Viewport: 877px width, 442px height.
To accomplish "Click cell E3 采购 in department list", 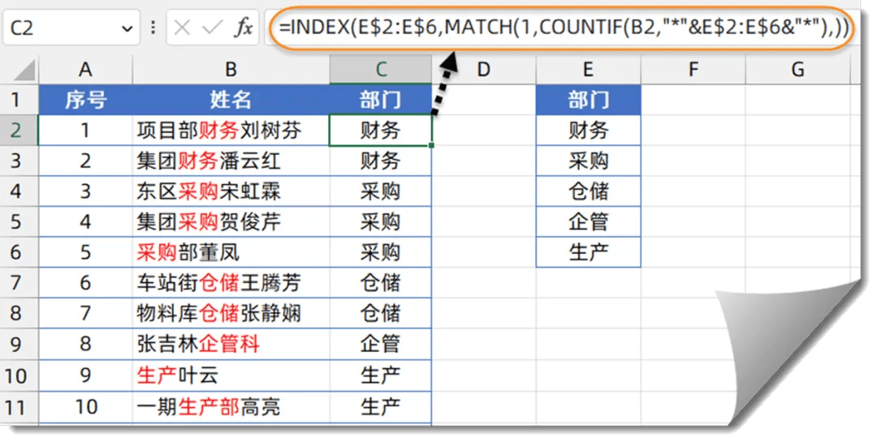I will 588,161.
